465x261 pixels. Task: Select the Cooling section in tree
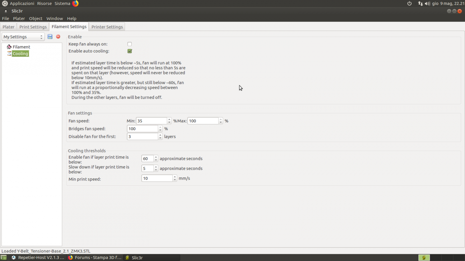(x=20, y=53)
